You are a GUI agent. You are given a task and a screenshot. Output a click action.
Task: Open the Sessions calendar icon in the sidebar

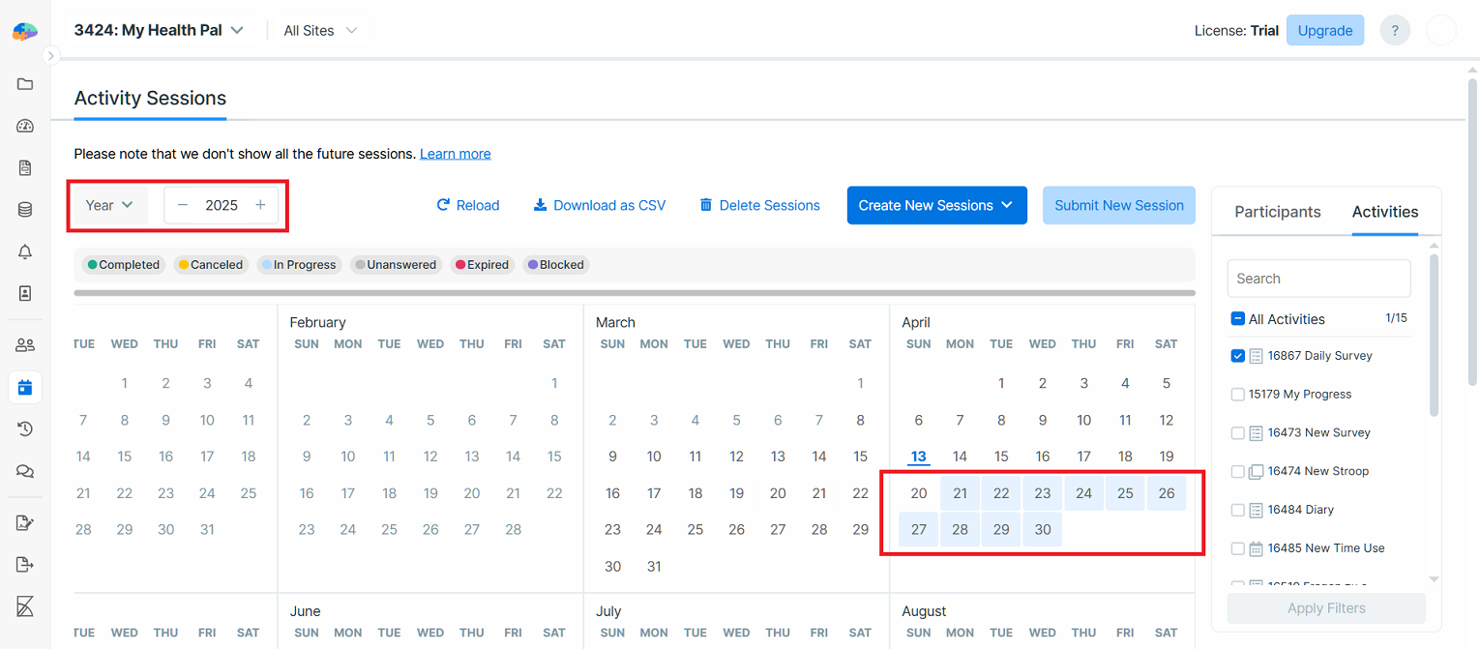coord(24,386)
